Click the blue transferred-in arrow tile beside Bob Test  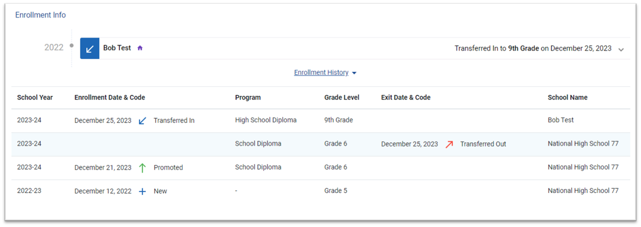[90, 49]
